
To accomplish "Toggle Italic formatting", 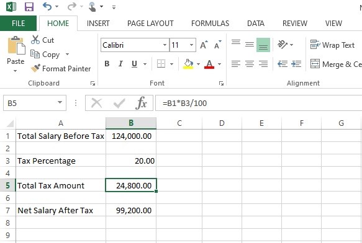I will click(120, 64).
